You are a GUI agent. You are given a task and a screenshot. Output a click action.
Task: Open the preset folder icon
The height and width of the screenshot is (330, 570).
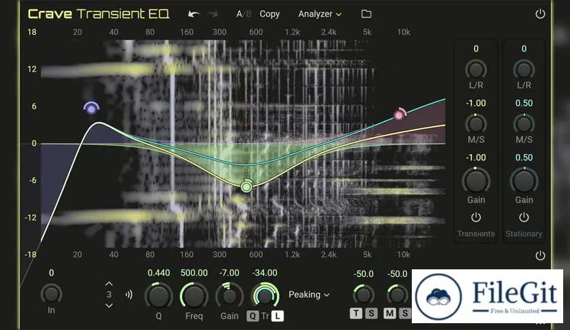tap(366, 14)
